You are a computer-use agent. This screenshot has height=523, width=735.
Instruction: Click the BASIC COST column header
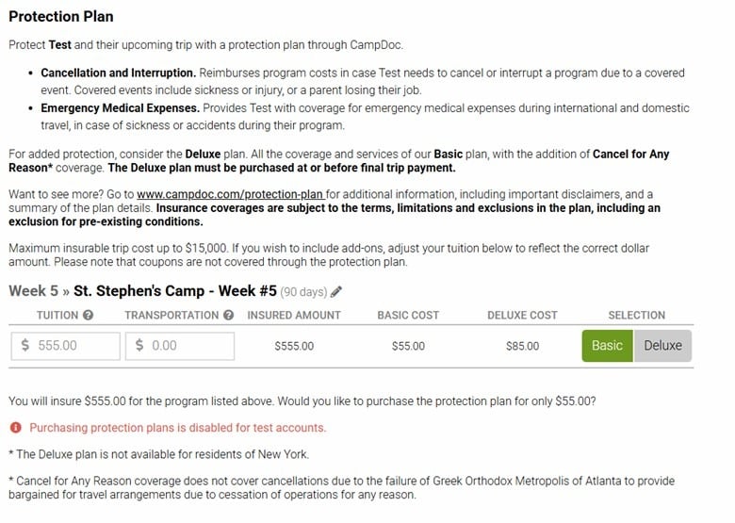click(408, 316)
